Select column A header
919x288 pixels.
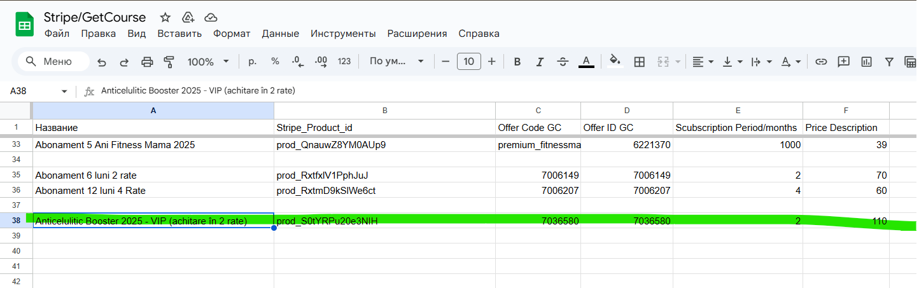[x=153, y=111]
